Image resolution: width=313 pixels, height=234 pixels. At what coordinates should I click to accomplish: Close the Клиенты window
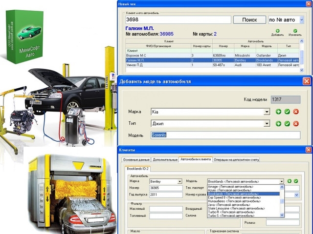[309, 150]
